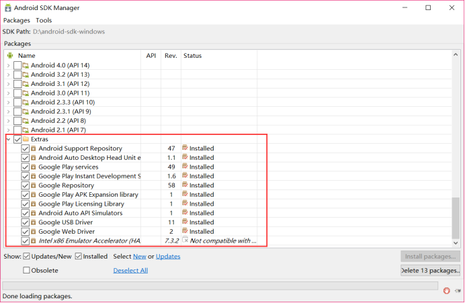
Task: Uncheck Google Play Instant Development checkbox
Action: pyautogui.click(x=26, y=177)
